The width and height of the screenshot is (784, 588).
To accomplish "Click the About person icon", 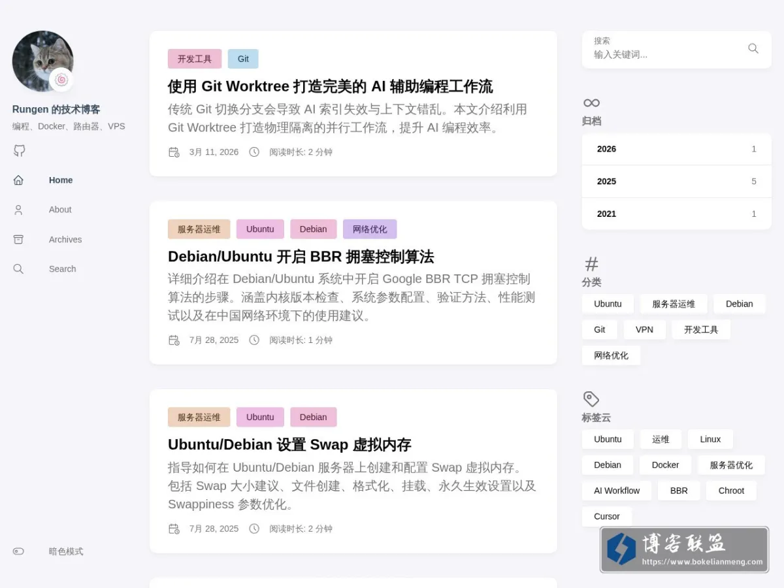I will (18, 210).
